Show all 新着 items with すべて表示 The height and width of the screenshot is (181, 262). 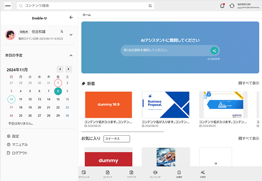(x=249, y=83)
